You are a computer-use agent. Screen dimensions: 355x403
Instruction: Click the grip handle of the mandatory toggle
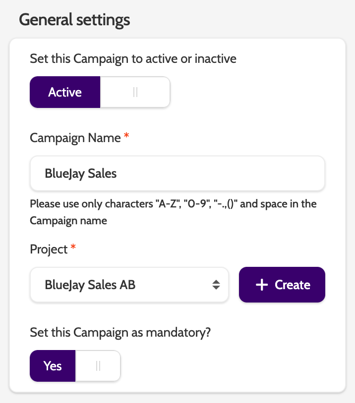tap(98, 366)
